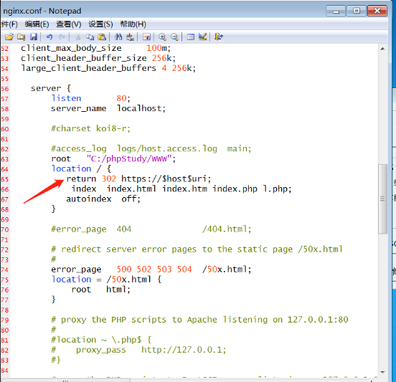Image resolution: width=396 pixels, height=382 pixels.
Task: Zoom in with magnifier plus icon
Action: click(162, 37)
